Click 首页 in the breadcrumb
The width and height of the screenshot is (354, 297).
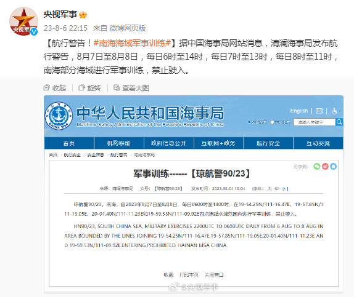53,155
